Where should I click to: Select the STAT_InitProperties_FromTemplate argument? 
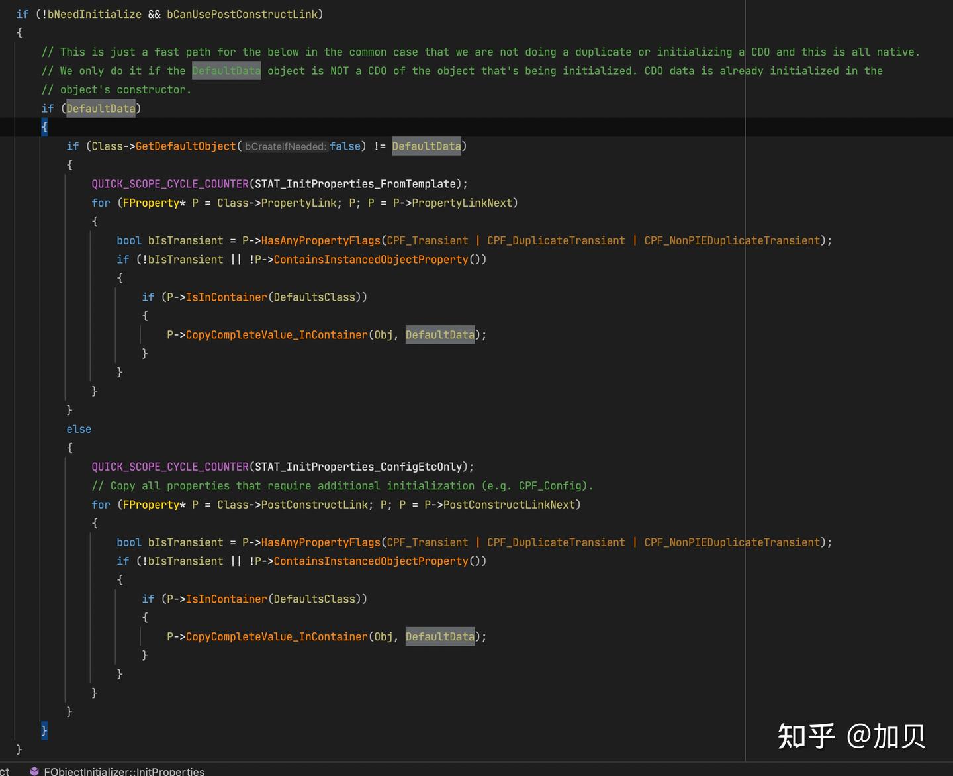[355, 184]
